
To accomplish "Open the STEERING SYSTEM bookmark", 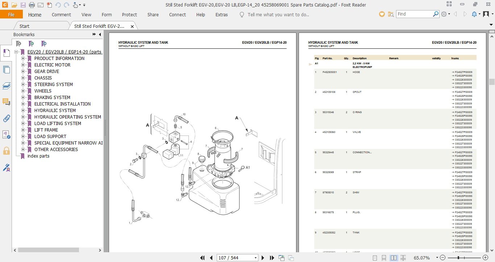I will 54,85.
